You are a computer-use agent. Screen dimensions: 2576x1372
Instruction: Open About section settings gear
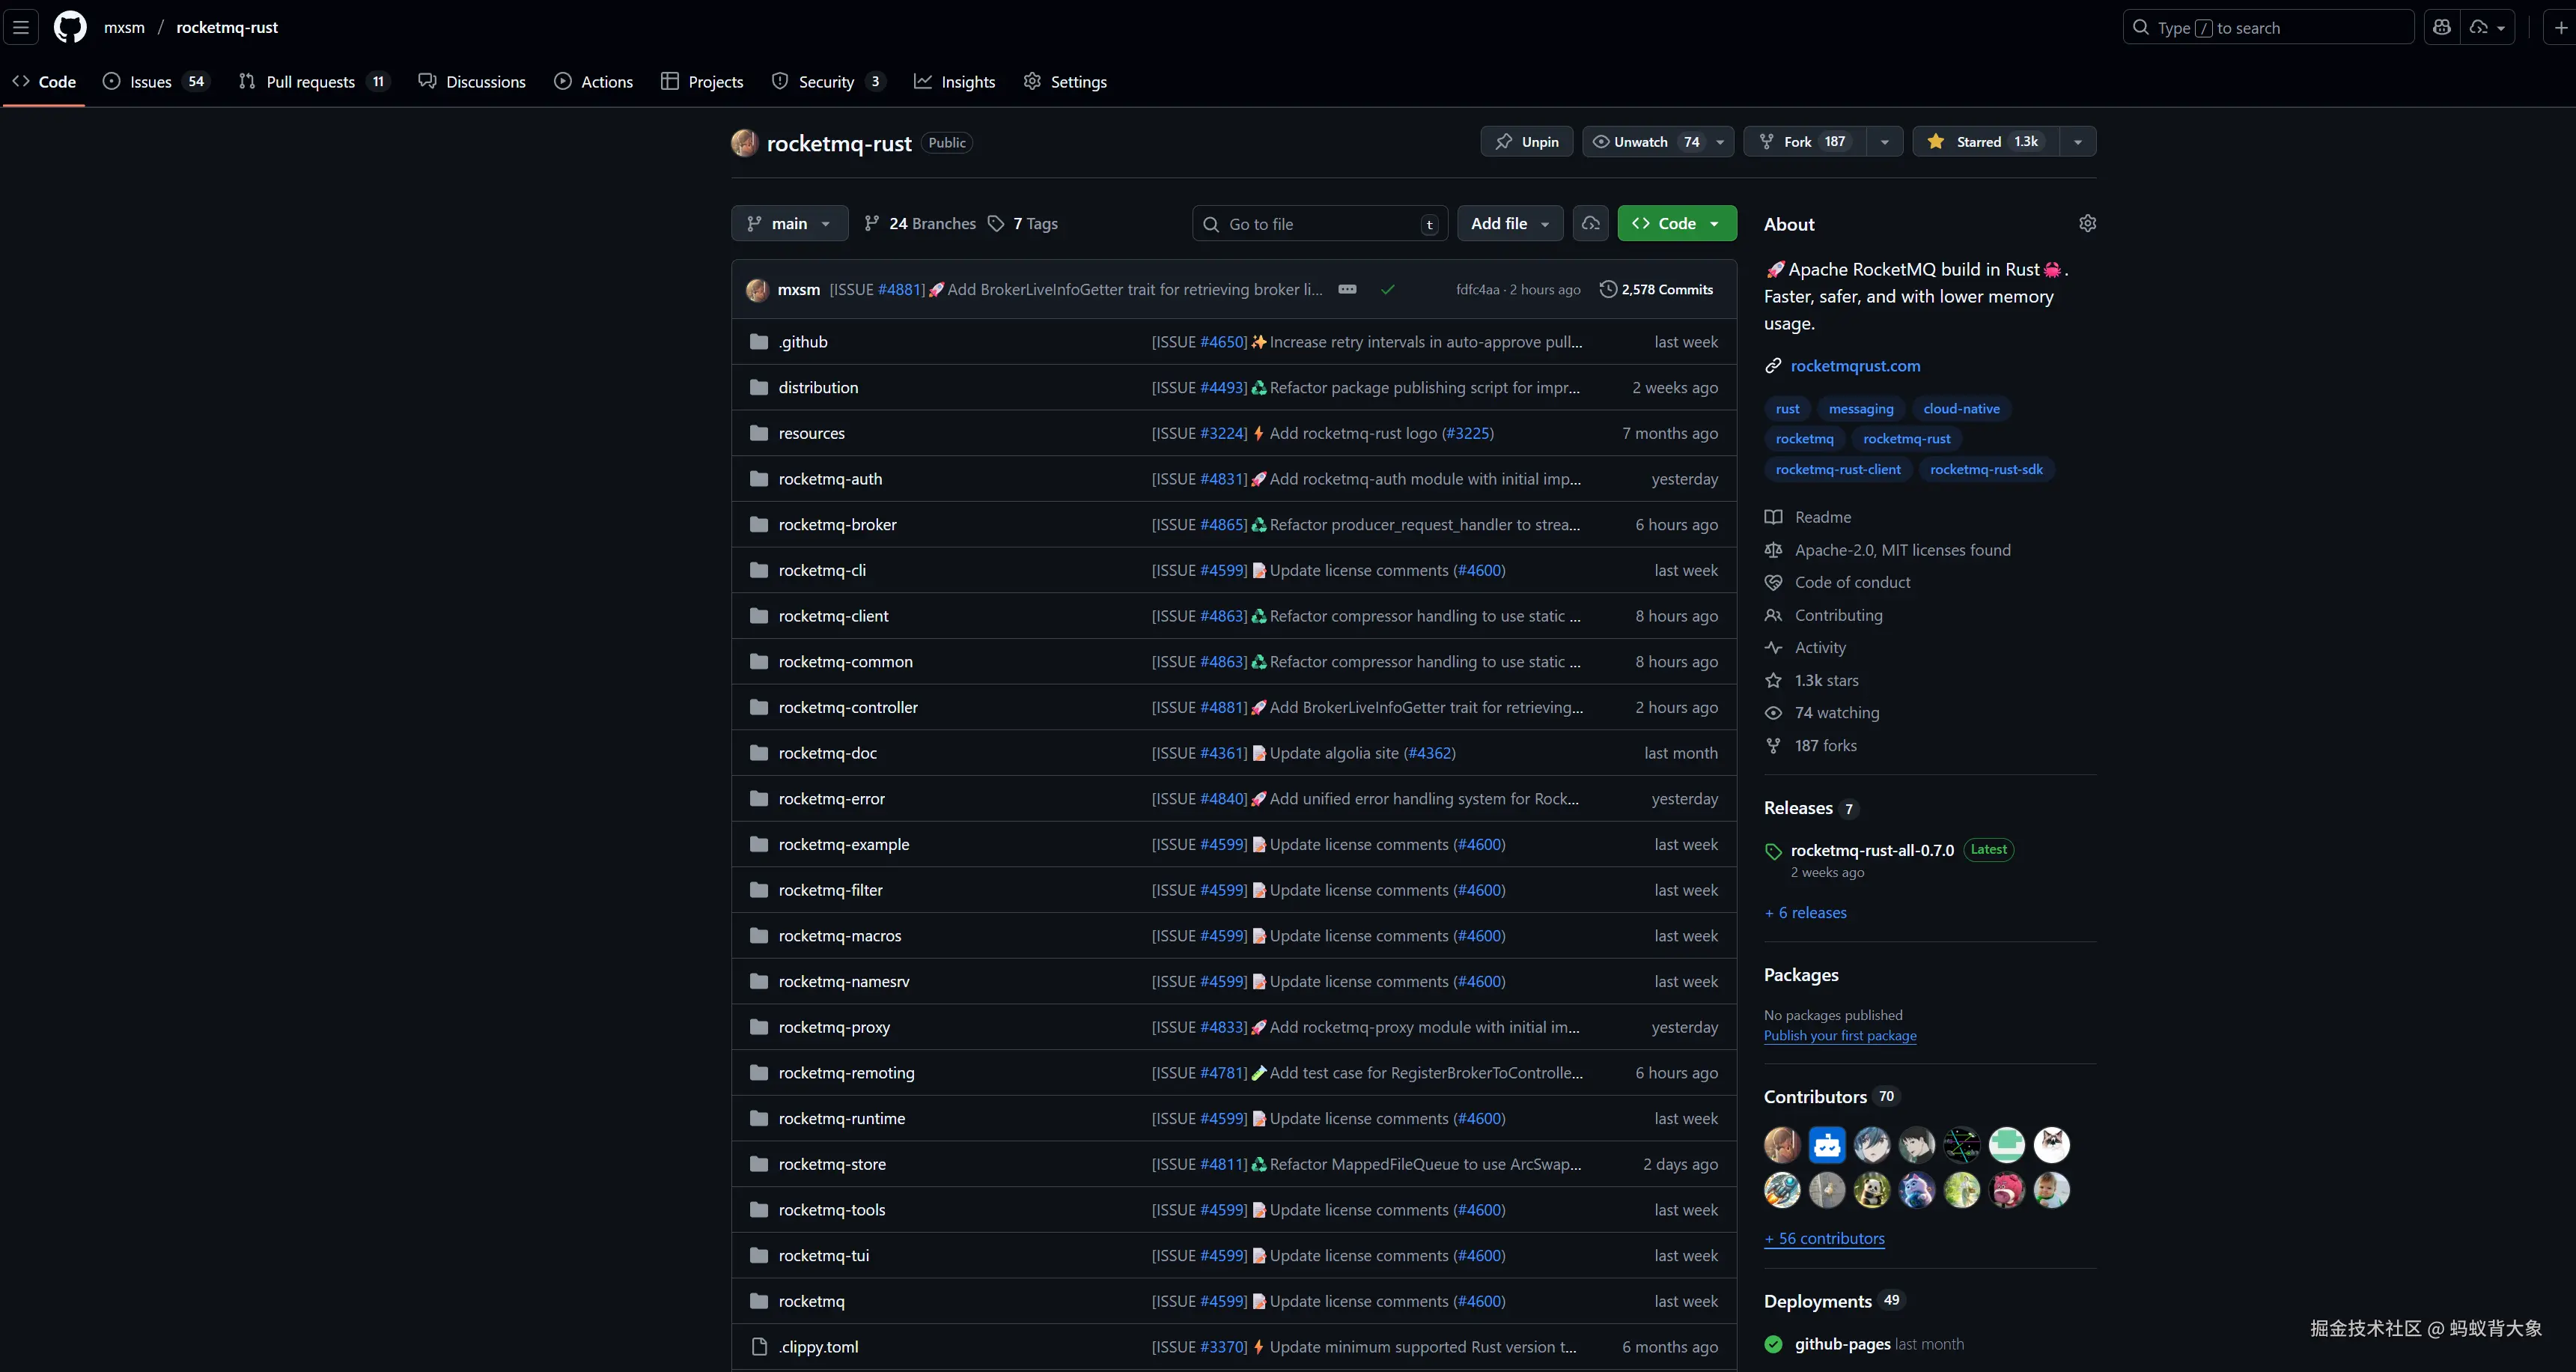[x=2087, y=223]
